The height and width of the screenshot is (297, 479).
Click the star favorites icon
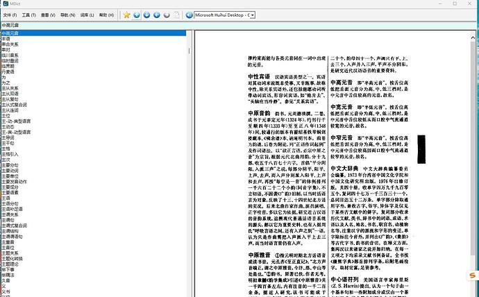126,15
